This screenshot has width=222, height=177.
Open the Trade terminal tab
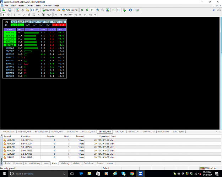[7, 163]
